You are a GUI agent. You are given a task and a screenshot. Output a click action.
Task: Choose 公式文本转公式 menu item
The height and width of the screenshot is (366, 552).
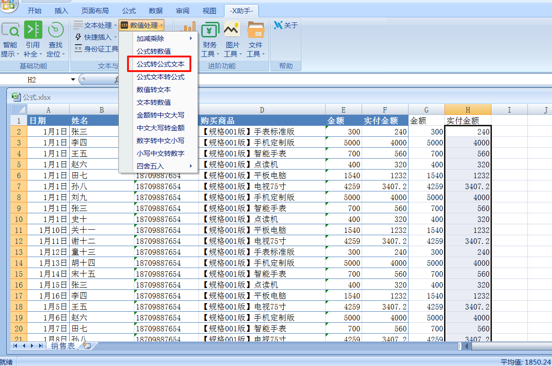(158, 77)
